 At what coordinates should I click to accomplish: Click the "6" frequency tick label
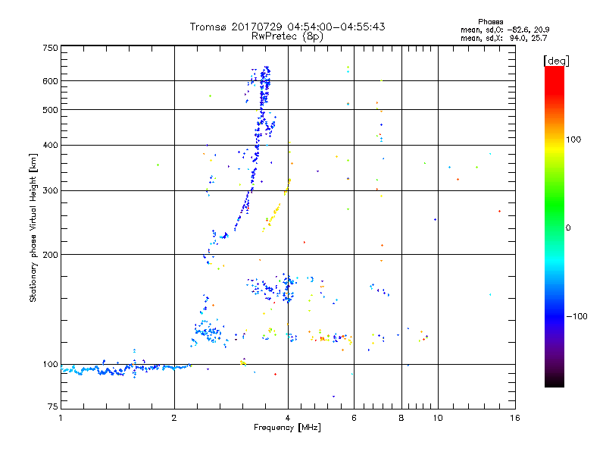(x=354, y=418)
